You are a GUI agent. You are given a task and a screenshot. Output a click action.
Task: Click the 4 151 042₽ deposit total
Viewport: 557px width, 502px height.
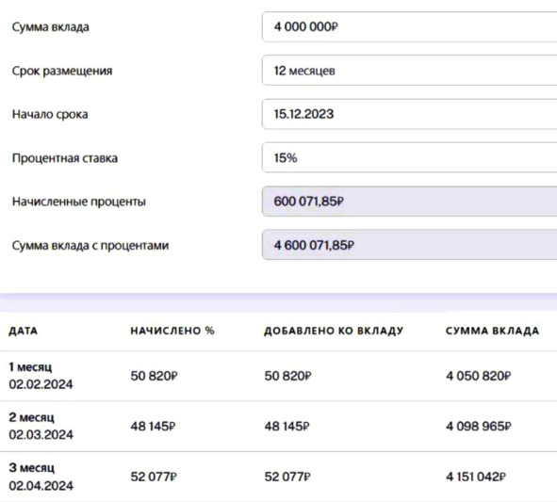(476, 477)
